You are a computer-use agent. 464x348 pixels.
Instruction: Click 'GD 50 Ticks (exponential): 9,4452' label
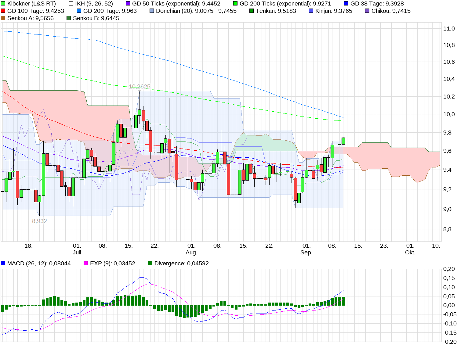[x=176, y=4]
